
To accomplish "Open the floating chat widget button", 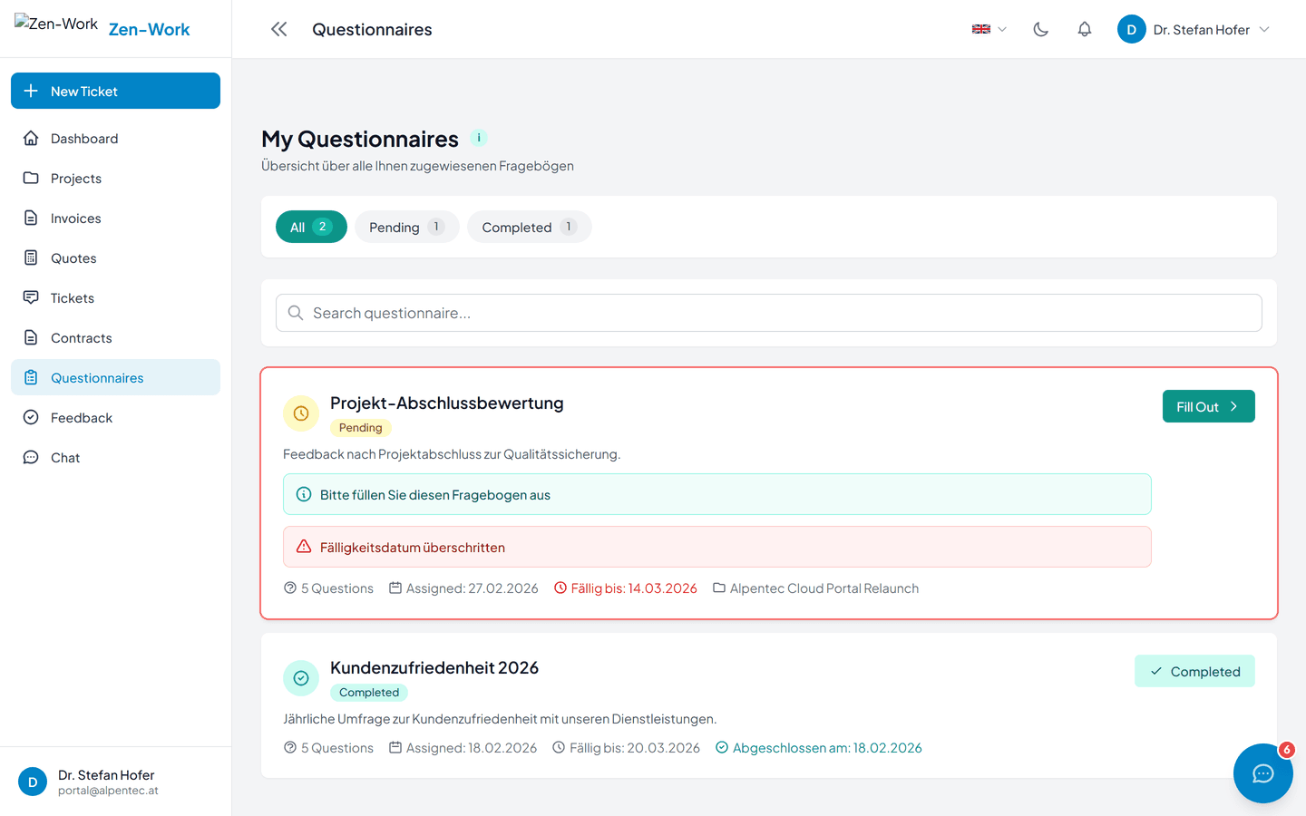I will tap(1263, 773).
